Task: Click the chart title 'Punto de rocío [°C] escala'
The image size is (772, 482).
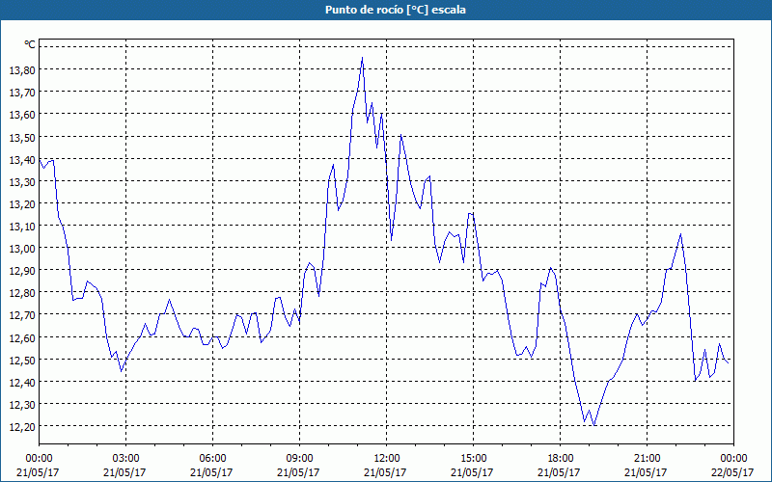Action: pos(396,10)
